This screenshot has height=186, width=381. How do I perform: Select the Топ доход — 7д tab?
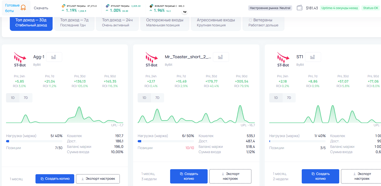pos(74,22)
